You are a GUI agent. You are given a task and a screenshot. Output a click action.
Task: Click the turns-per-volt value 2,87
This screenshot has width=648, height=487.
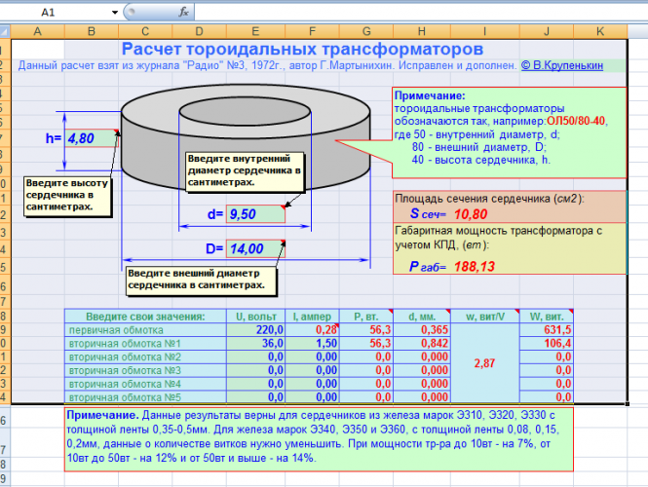[x=484, y=363]
